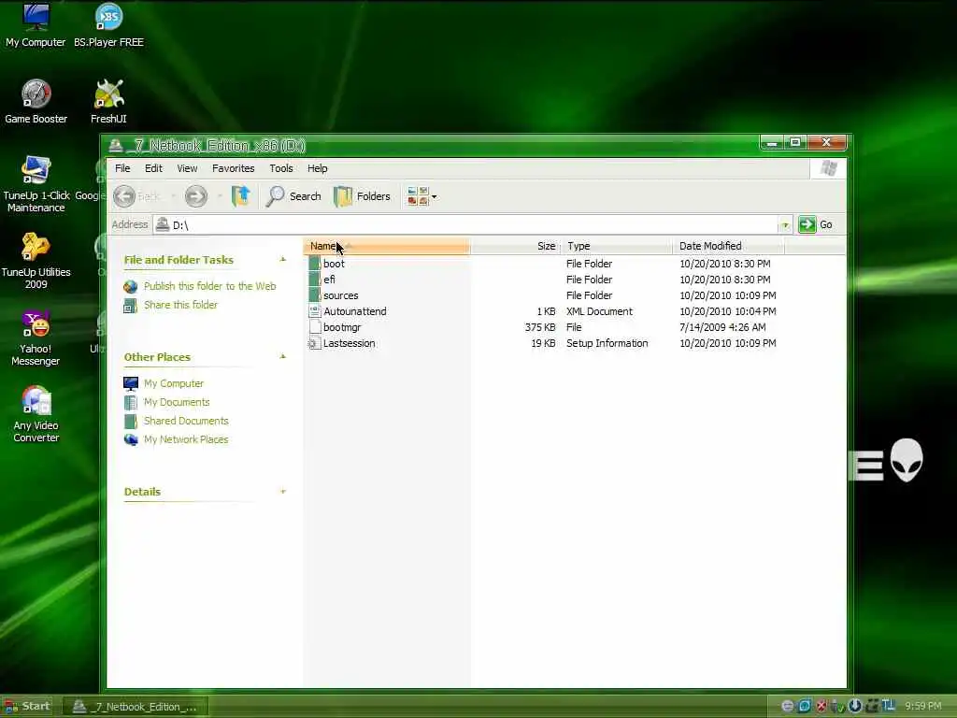The image size is (957, 718).
Task: Open Any Video Converter shortcut
Action: [x=36, y=414]
